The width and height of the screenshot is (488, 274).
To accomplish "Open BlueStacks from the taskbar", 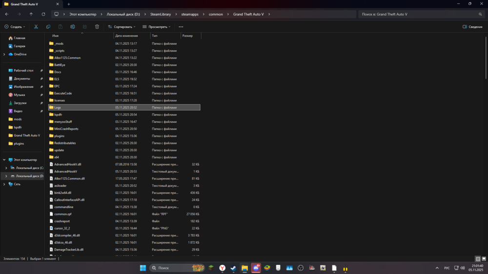I will 267,268.
